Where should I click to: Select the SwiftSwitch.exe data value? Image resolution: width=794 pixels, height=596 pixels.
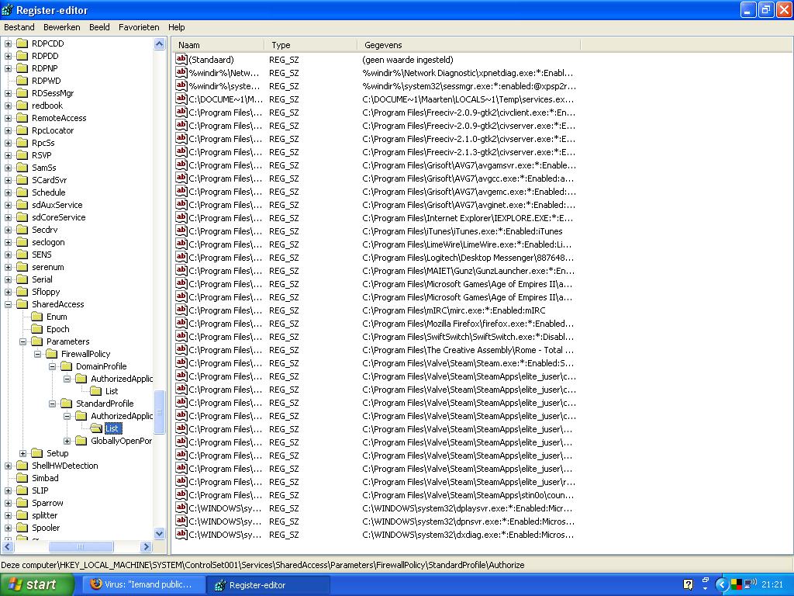click(x=468, y=337)
